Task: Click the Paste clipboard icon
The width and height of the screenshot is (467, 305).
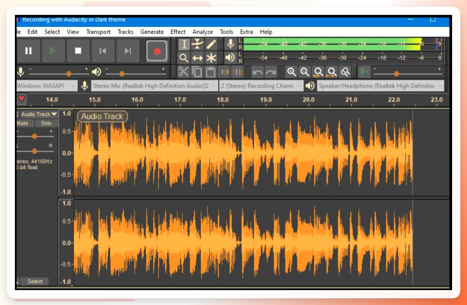Action: pyautogui.click(x=211, y=72)
